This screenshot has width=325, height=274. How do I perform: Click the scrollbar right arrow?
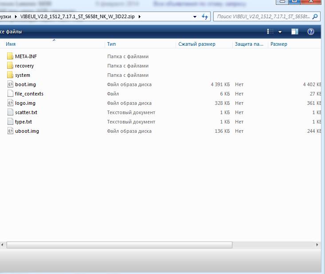[x=317, y=245]
